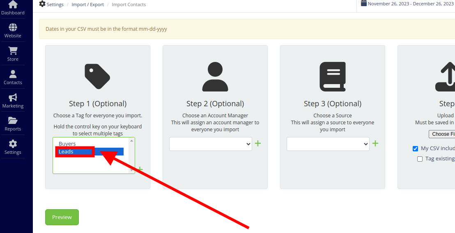Screen dimensions: 455x233
Task: Click the calendar icon by date range
Action: click(x=363, y=3)
